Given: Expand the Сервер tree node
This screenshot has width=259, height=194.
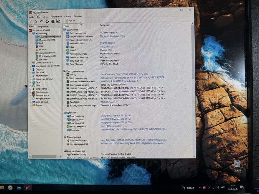Looking at the screenshot, I should (30, 70).
